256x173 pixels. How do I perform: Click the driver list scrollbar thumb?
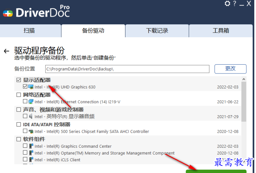pos(244,102)
